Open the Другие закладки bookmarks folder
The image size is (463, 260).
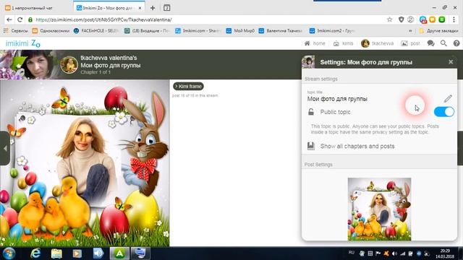point(439,30)
